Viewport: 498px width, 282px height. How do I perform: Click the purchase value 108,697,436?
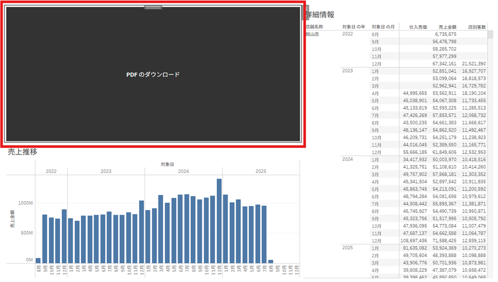(x=414, y=241)
